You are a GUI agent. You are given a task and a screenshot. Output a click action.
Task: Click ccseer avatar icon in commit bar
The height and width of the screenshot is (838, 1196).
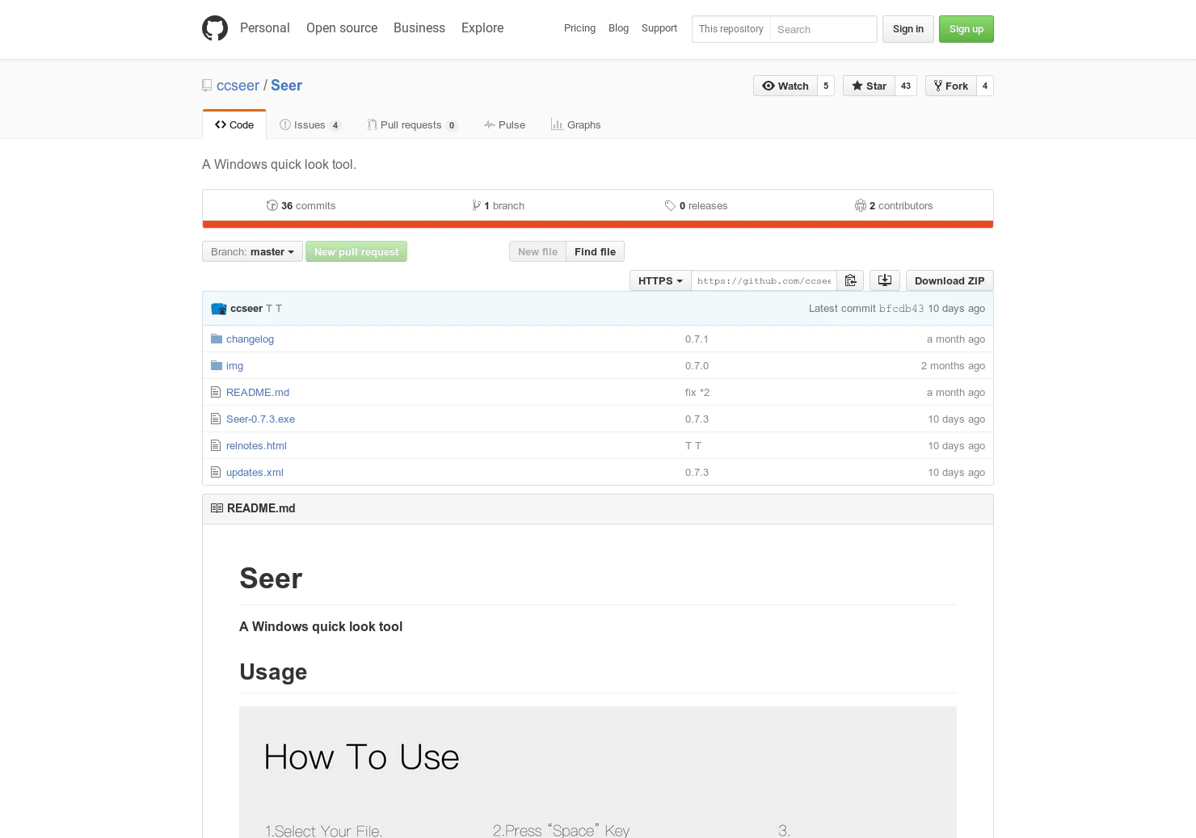click(x=219, y=309)
